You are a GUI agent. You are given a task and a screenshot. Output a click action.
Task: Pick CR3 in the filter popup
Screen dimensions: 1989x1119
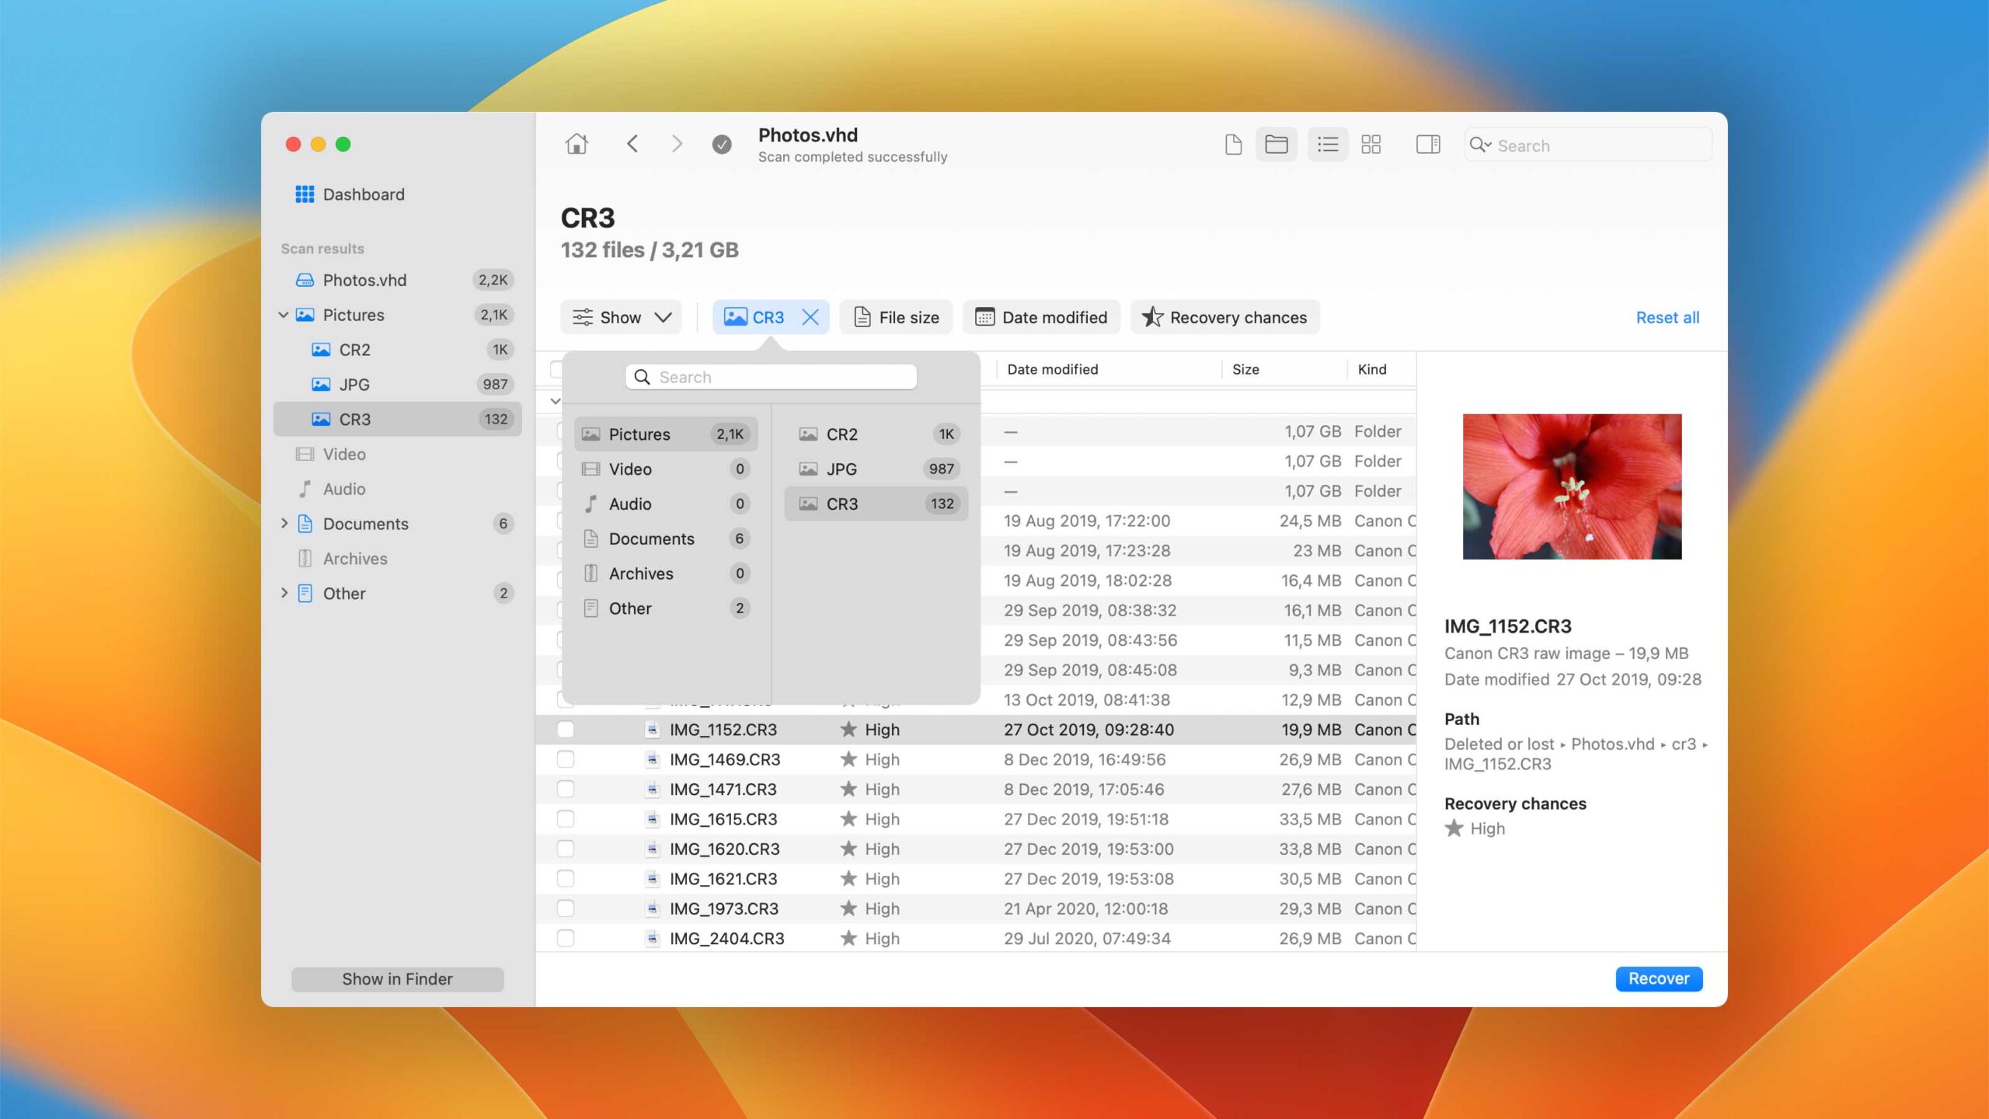point(876,504)
